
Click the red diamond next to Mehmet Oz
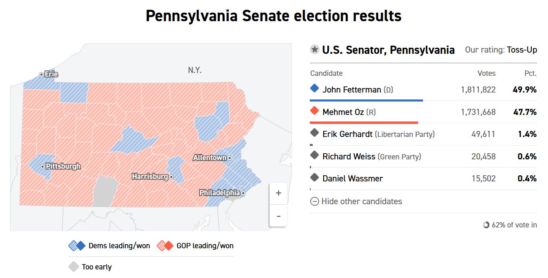click(x=314, y=110)
